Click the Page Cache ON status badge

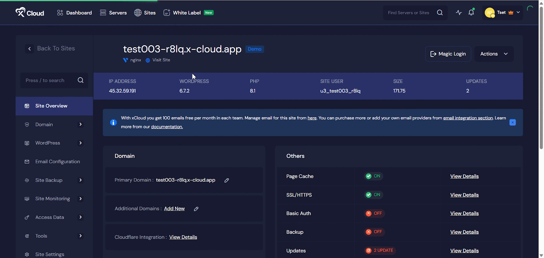373,176
